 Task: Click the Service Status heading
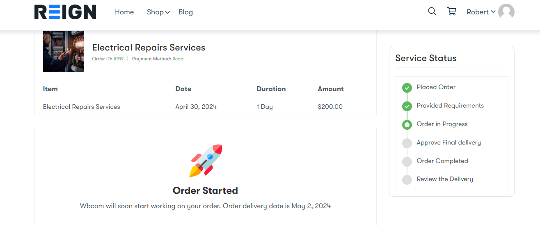pos(426,58)
